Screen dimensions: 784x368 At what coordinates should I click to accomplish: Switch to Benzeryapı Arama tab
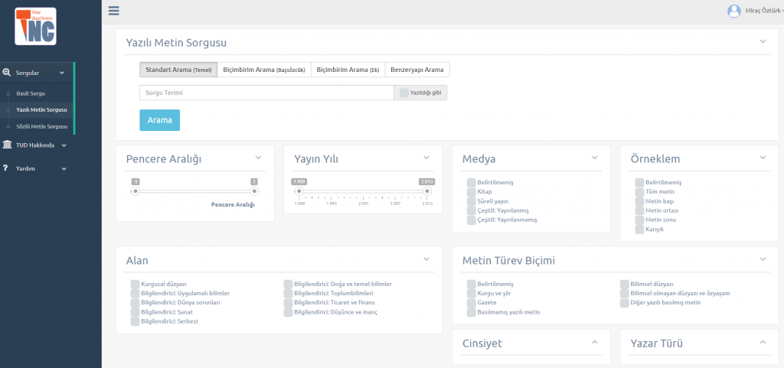pos(417,70)
